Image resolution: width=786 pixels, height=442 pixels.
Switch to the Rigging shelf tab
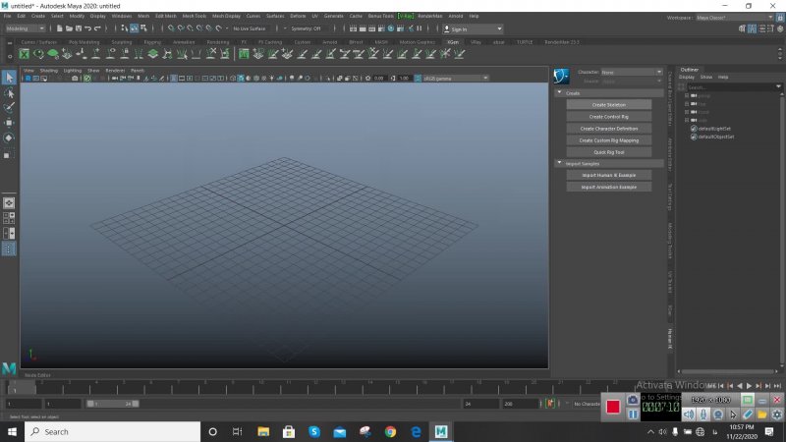[152, 42]
